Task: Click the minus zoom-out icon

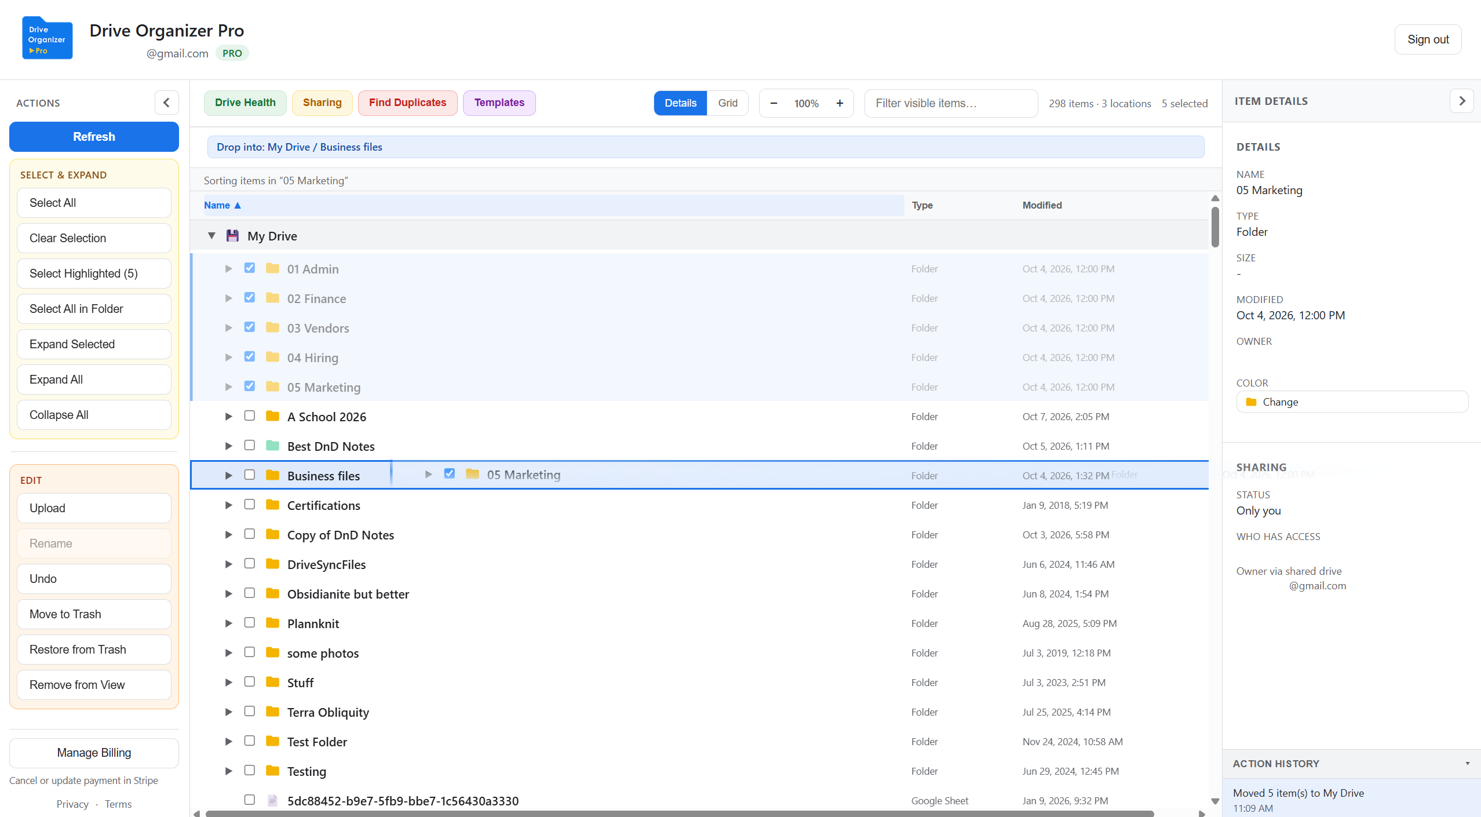Action: click(774, 103)
